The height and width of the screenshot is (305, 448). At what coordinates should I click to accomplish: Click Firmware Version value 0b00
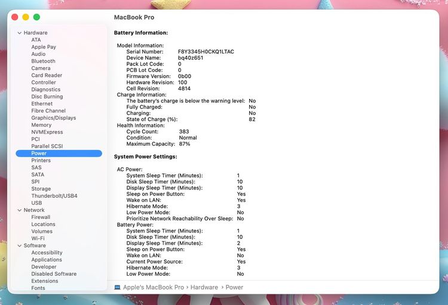pyautogui.click(x=185, y=76)
